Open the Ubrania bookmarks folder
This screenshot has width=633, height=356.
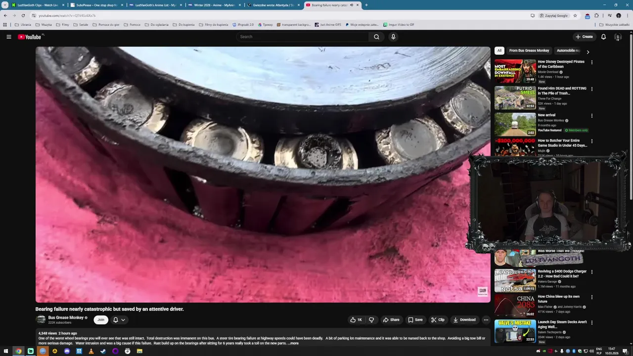[23, 24]
